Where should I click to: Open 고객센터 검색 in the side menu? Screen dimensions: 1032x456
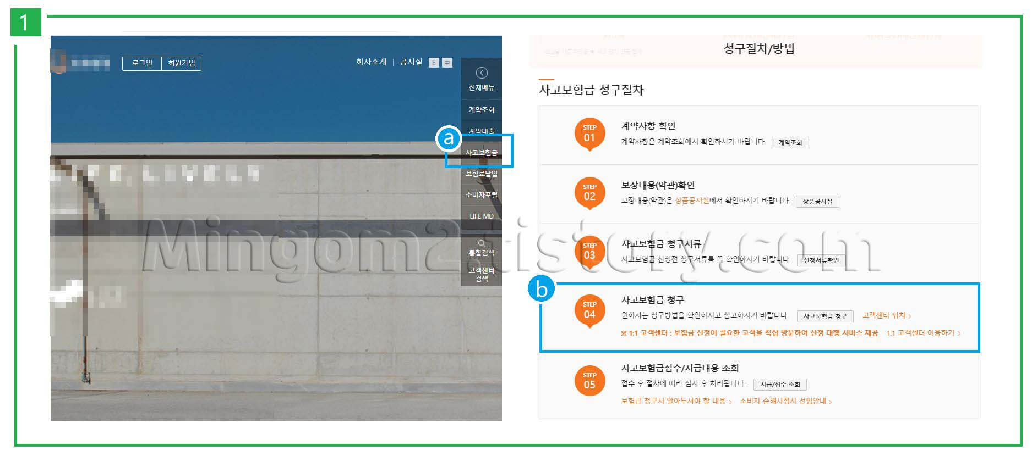[482, 274]
